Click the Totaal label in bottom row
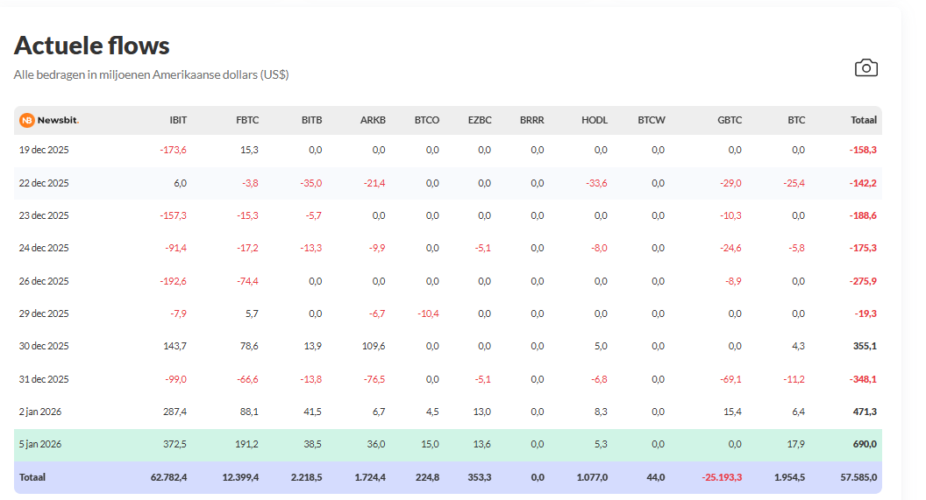Screen dimensions: 926x500 (x=32, y=477)
